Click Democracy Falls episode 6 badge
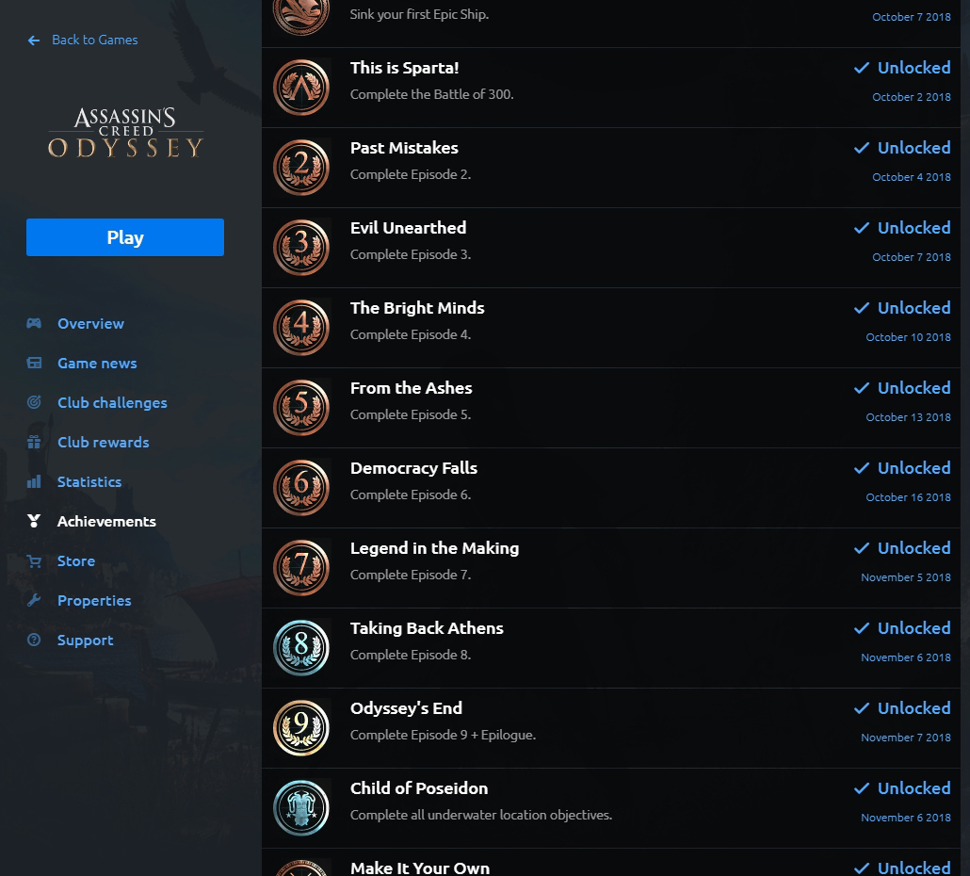 click(x=301, y=488)
